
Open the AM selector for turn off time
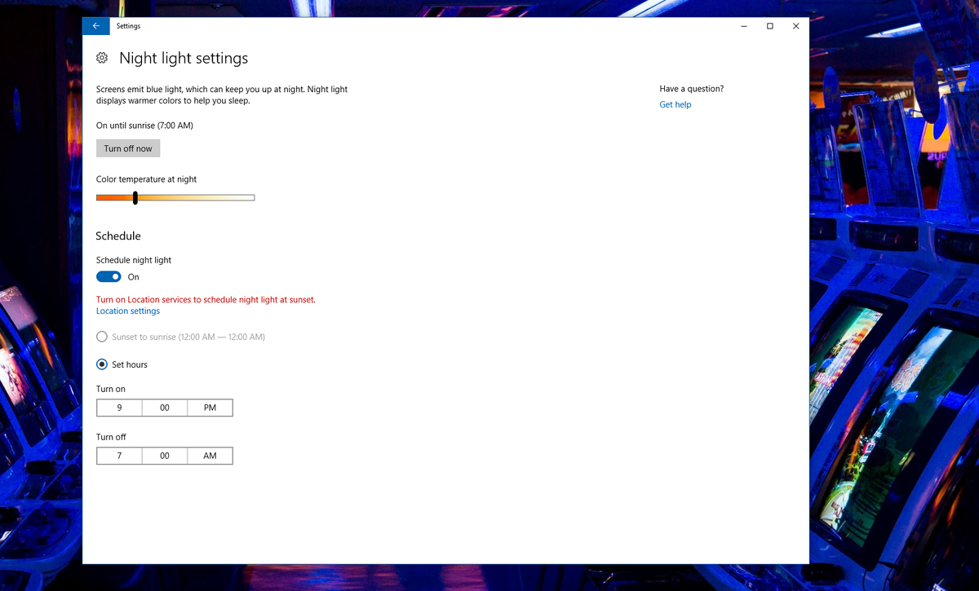(209, 455)
